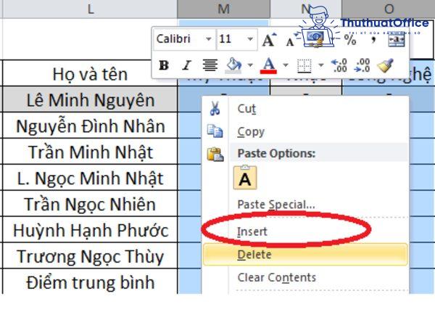Increase decimal places
This screenshot has height=320, width=435.
339,65
